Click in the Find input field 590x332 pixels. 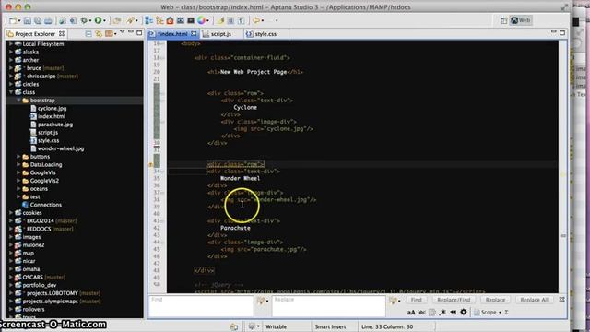coord(201,306)
